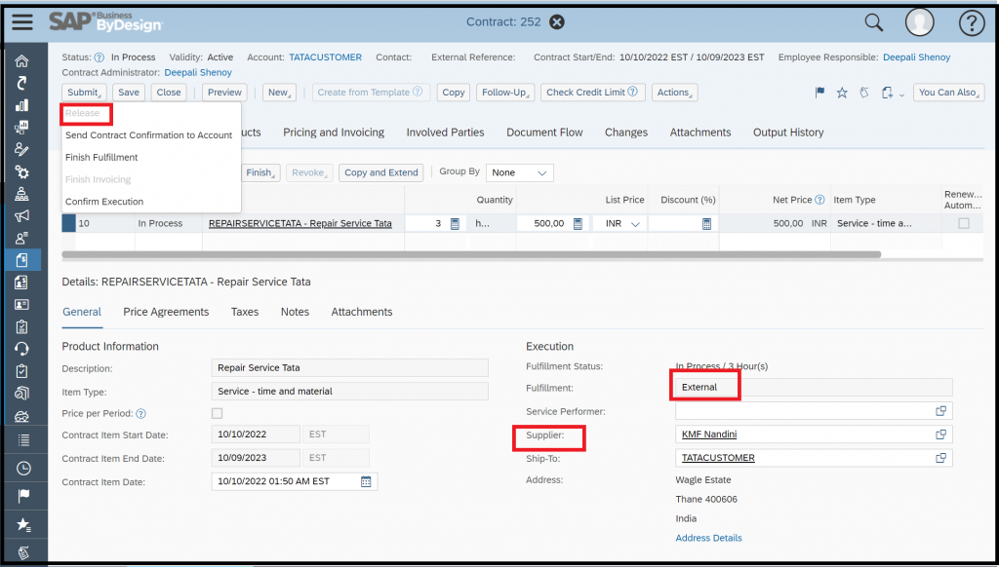Click the new document plus icon
The height and width of the screenshot is (567, 999).
click(887, 93)
